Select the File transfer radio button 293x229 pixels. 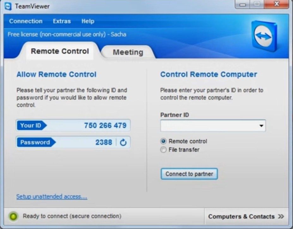point(163,150)
